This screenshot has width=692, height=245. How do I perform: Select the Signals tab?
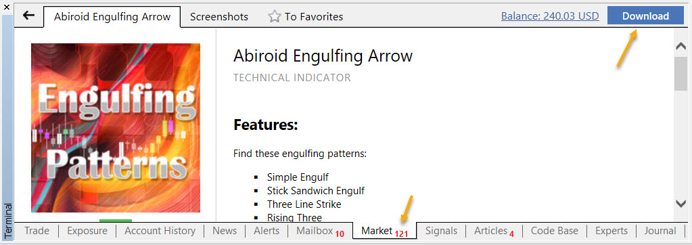click(441, 231)
